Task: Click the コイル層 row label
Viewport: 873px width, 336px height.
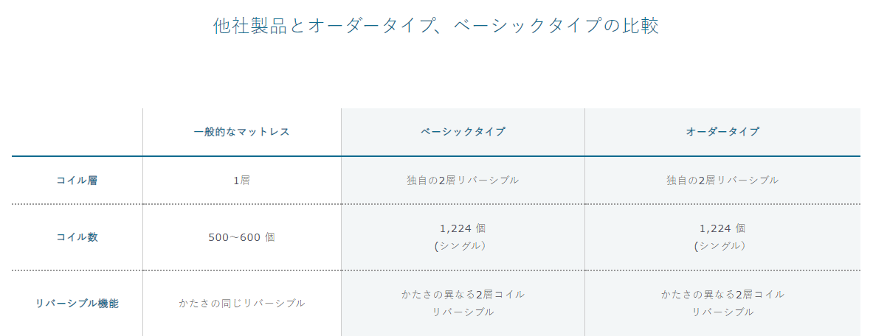Action: tap(77, 181)
